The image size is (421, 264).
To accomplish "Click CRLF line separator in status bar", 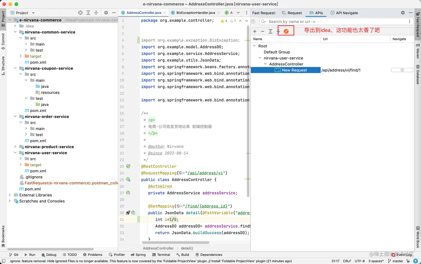I will click(347, 261).
